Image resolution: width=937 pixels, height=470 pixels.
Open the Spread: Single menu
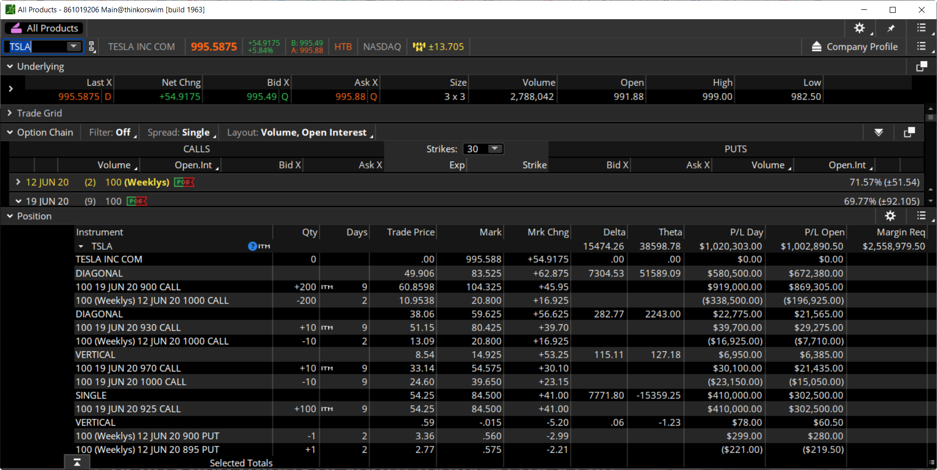coord(181,133)
